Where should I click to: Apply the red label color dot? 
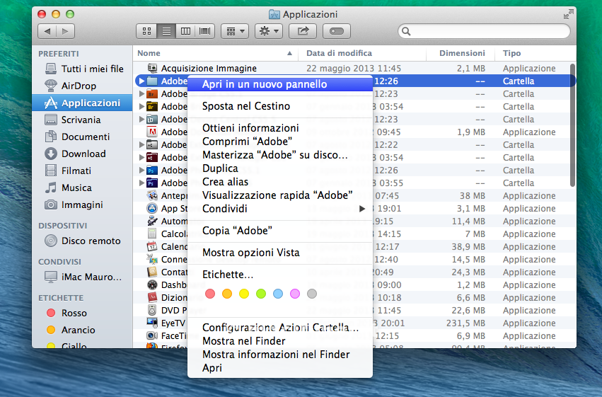[209, 294]
